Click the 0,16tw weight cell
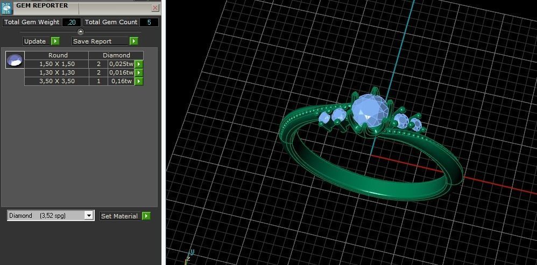The image size is (537, 265). point(121,82)
